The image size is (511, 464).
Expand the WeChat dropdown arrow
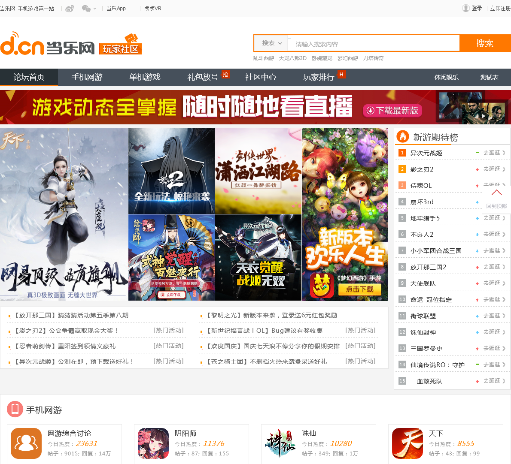tap(95, 9)
